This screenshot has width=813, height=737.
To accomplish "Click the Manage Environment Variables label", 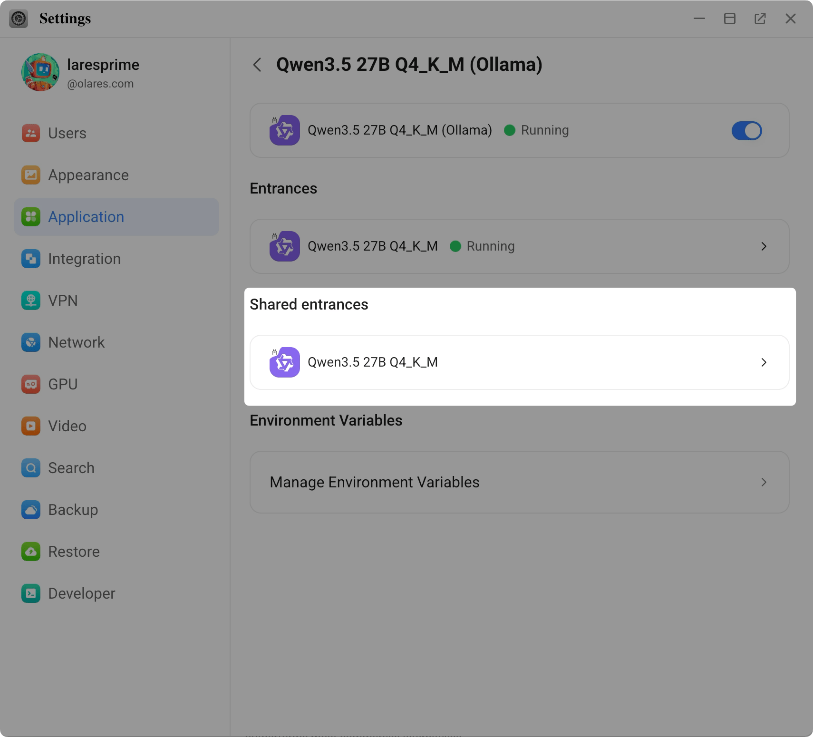I will pyautogui.click(x=374, y=482).
